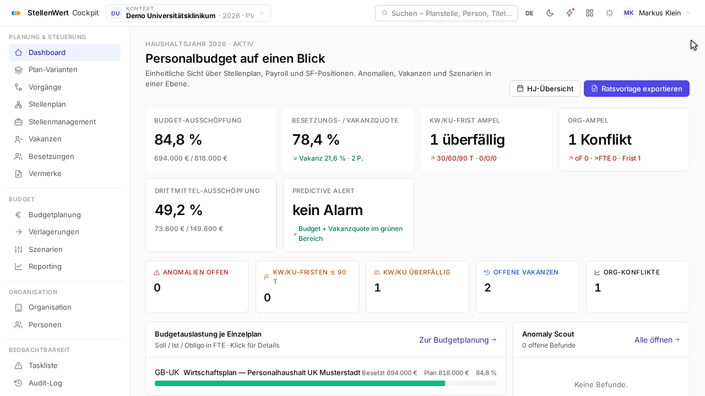Click the Offene Vakanzen clock icon
Screen dimensions: 705x396
(487, 272)
